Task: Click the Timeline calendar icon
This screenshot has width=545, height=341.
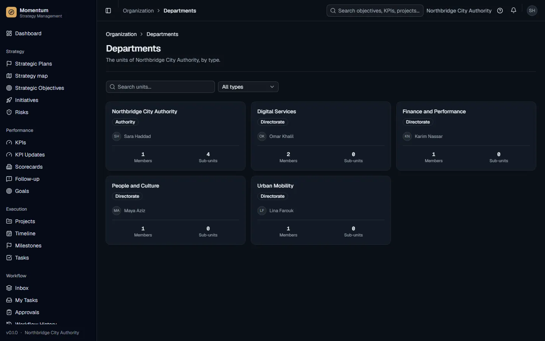Action: click(x=9, y=233)
